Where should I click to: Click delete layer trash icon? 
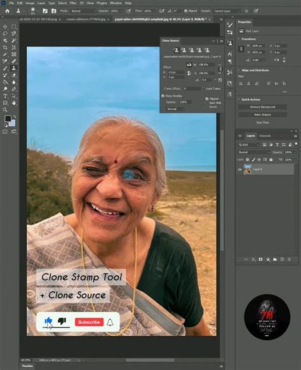(x=290, y=259)
